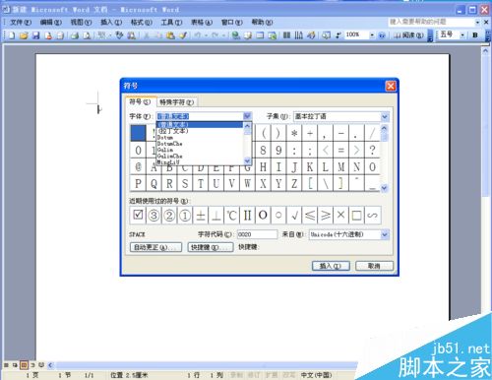Pick the ± plus-minus recent symbol

tap(201, 216)
